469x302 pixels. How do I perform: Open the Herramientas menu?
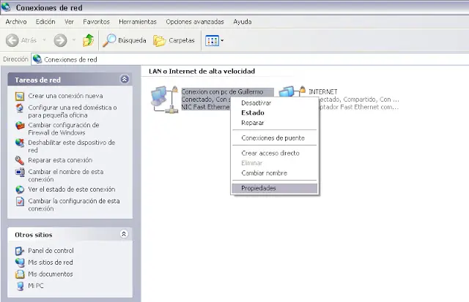pos(138,22)
